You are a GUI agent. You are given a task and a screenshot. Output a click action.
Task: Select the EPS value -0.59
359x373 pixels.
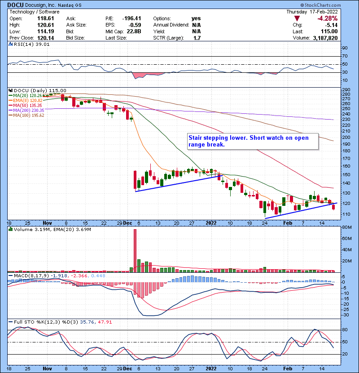coord(135,25)
